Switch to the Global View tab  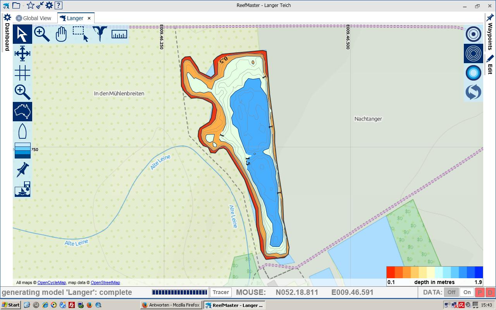click(34, 18)
